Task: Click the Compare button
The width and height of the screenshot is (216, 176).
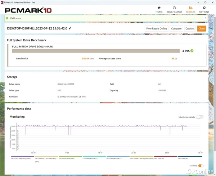Action: [x=176, y=28]
